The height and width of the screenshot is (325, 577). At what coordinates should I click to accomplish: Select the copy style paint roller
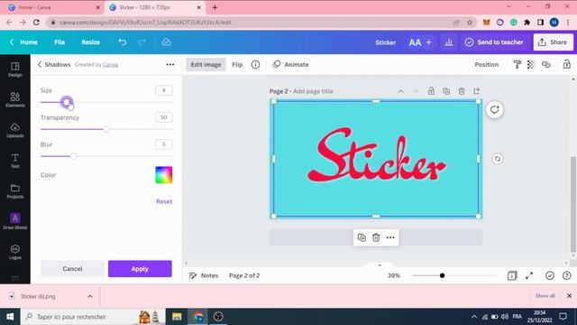(517, 64)
